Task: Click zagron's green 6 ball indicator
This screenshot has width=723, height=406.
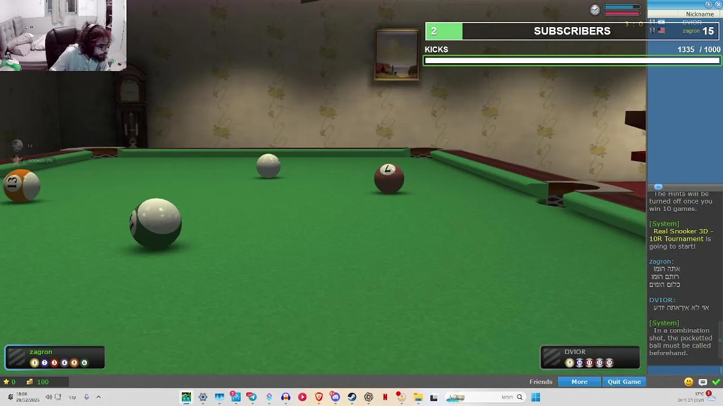Action: point(84,363)
